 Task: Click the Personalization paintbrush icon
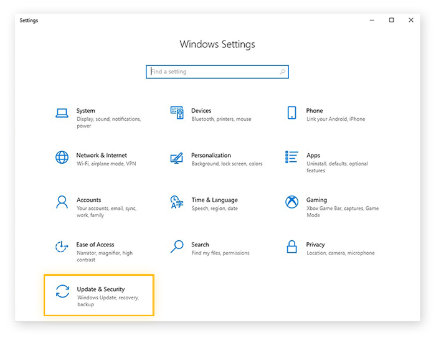(x=176, y=158)
